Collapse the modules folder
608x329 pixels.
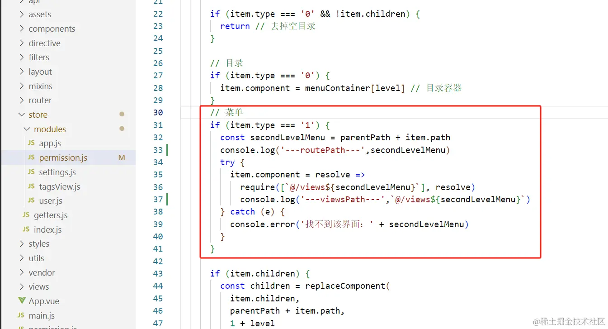pyautogui.click(x=27, y=129)
